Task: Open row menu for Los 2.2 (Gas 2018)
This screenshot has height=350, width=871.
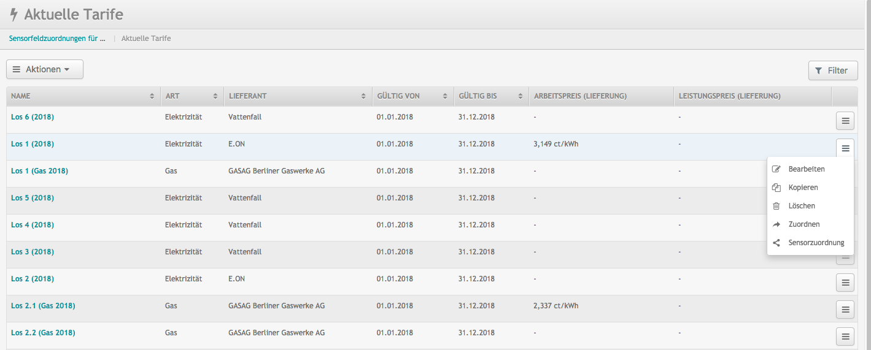Action: tap(845, 336)
